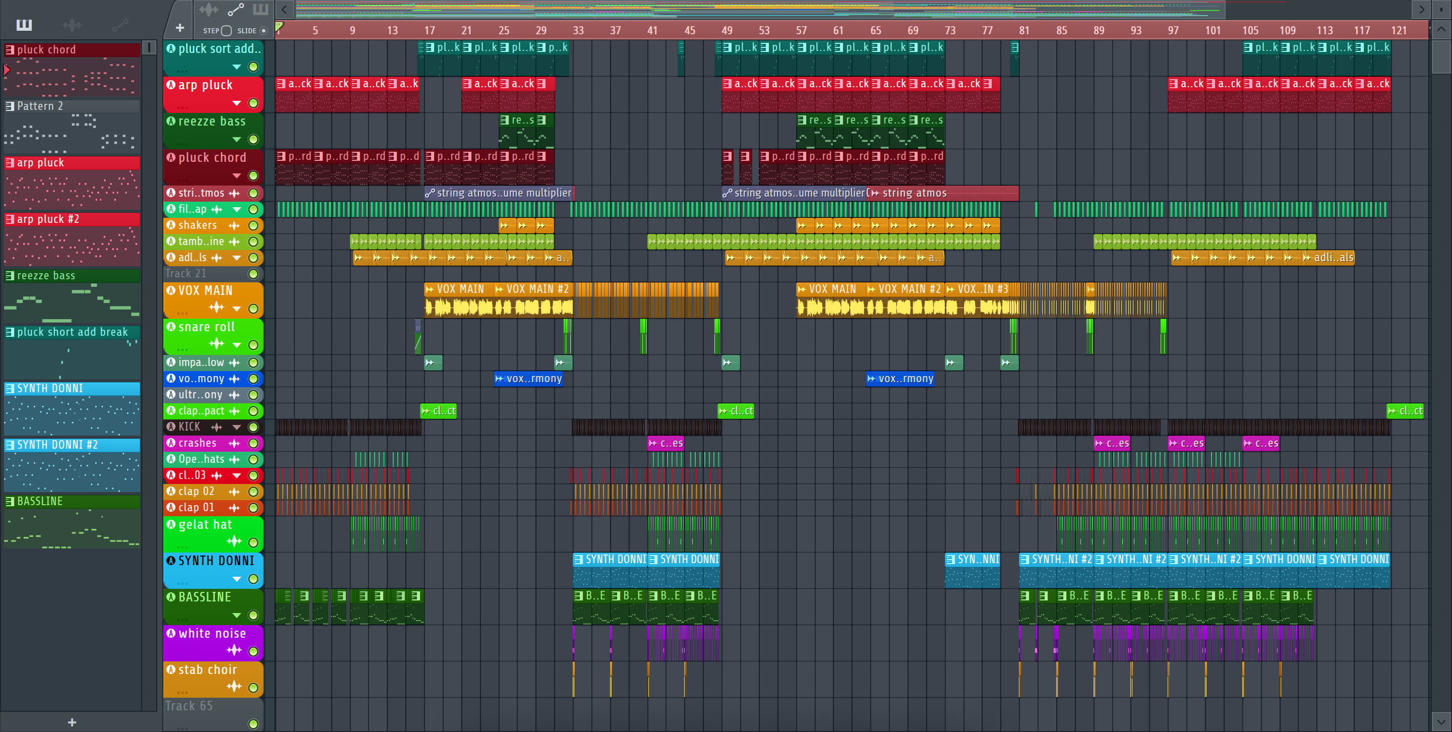Add new pattern with bottom plus button

click(72, 722)
